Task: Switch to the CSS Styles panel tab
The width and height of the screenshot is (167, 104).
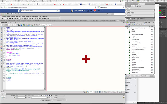Action: tap(135, 4)
